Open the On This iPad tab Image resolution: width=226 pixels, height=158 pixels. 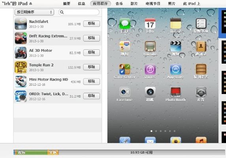192,4
